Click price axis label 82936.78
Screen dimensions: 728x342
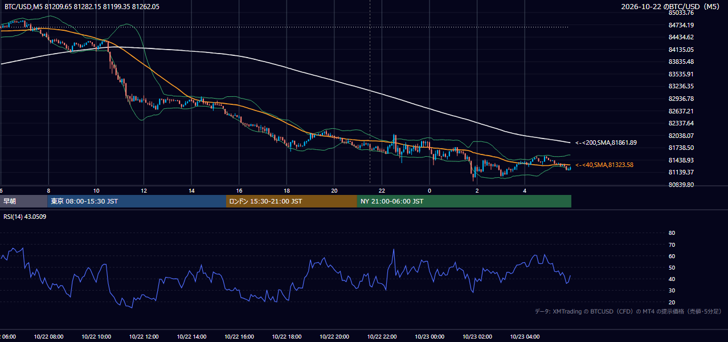coord(681,99)
